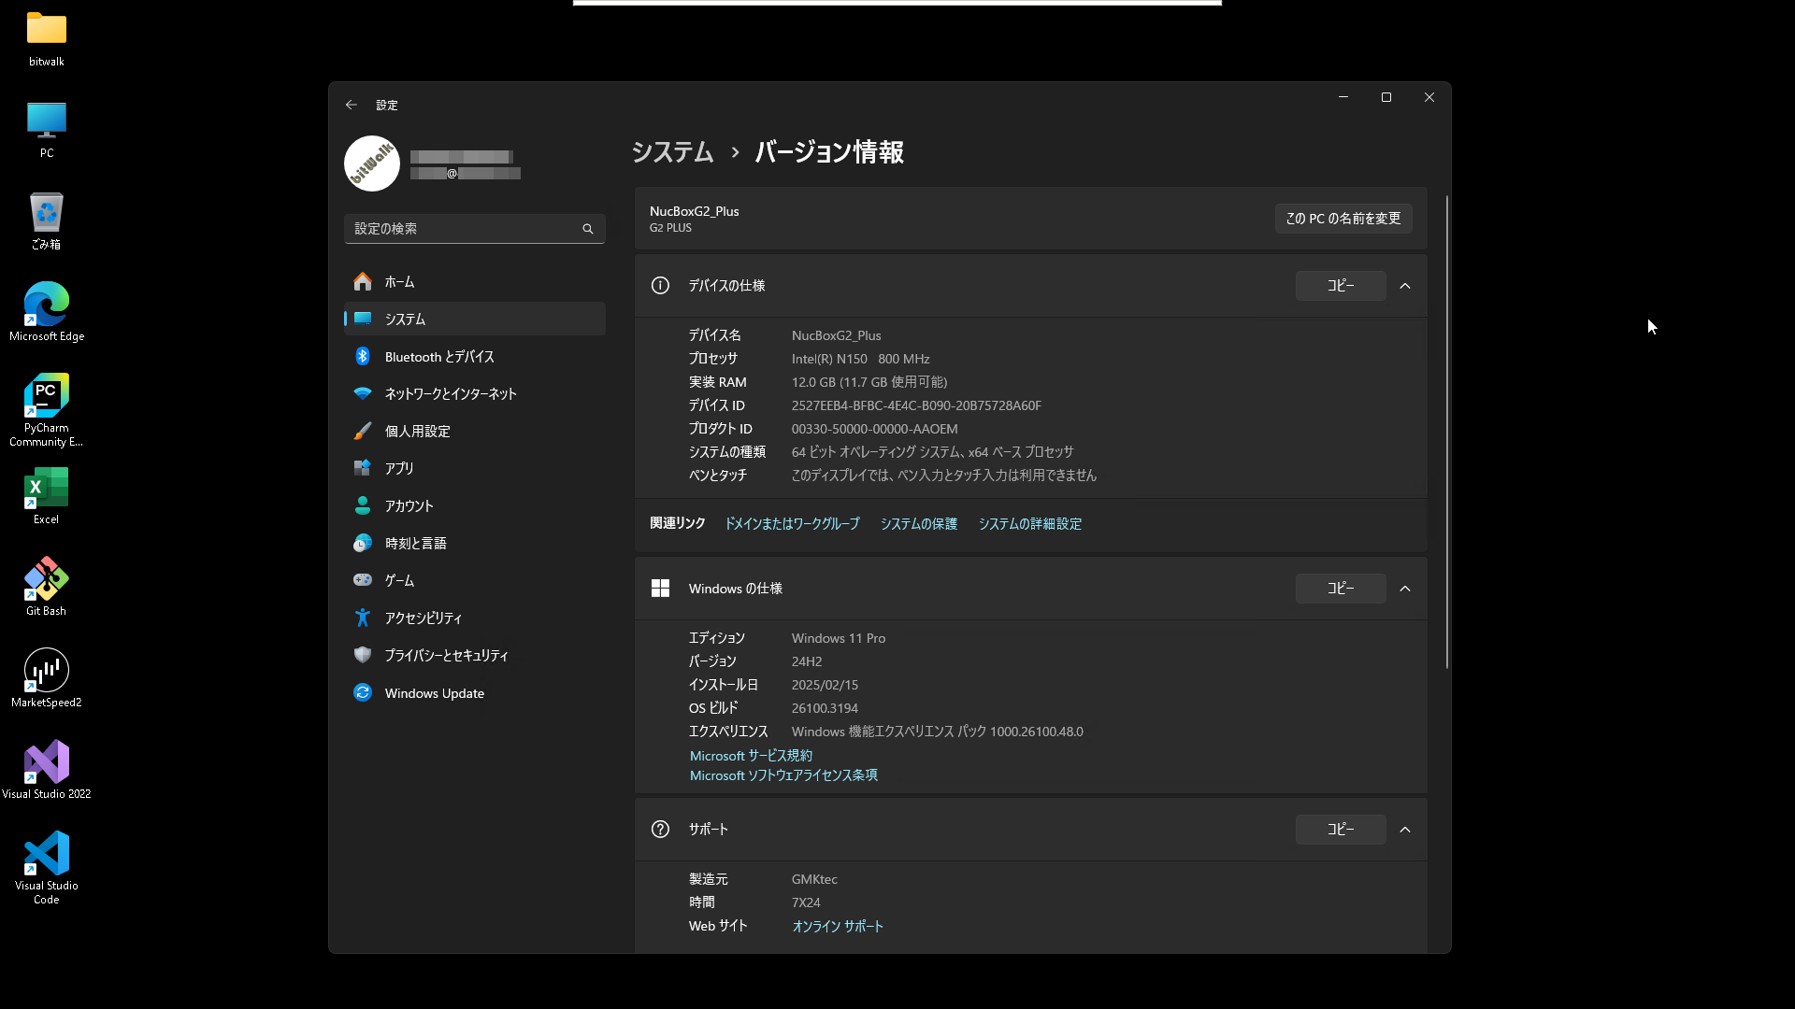Image resolution: width=1795 pixels, height=1009 pixels.
Task: Select Privacy and security in sidebar
Action: (446, 656)
